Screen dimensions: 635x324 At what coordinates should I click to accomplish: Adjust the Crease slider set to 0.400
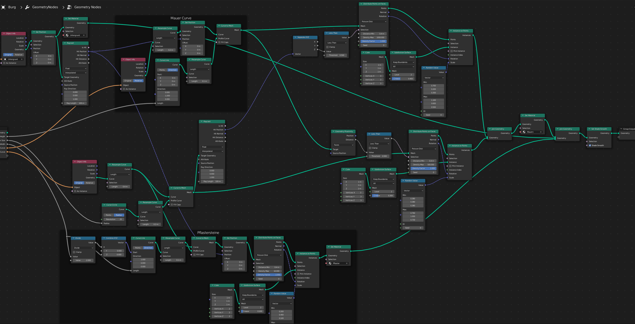coord(403,79)
